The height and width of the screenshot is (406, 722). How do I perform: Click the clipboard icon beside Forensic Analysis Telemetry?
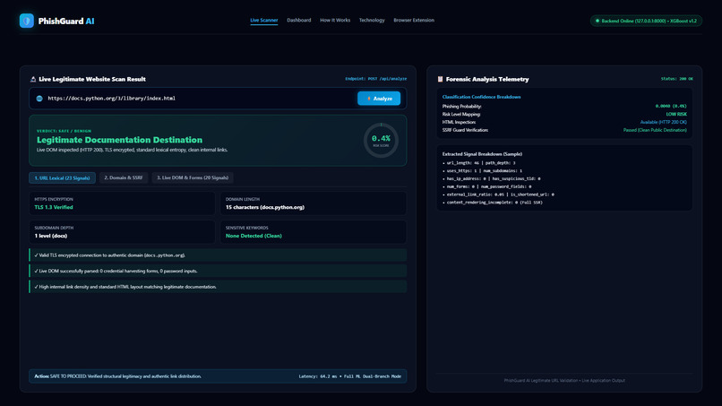pyautogui.click(x=440, y=79)
